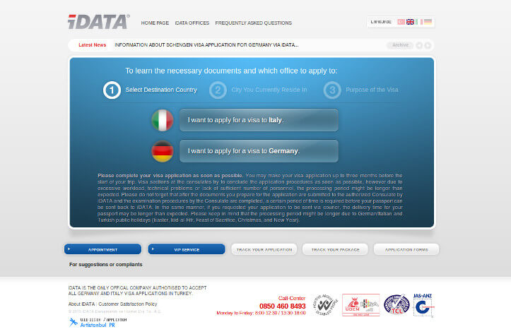Open Customer Satisfaction Policy link
Screen dimensions: 511x334
pyautogui.click(x=128, y=304)
